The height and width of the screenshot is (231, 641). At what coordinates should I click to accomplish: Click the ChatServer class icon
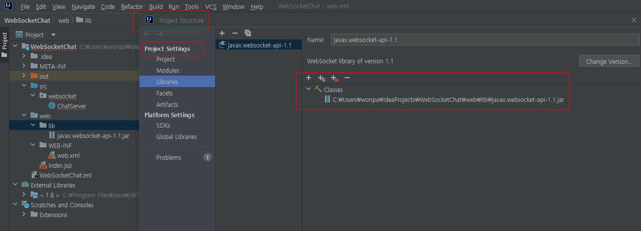coord(52,106)
